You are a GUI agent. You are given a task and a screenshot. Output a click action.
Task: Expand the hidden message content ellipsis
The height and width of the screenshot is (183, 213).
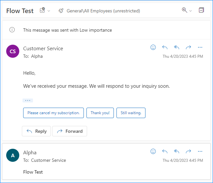click(28, 100)
